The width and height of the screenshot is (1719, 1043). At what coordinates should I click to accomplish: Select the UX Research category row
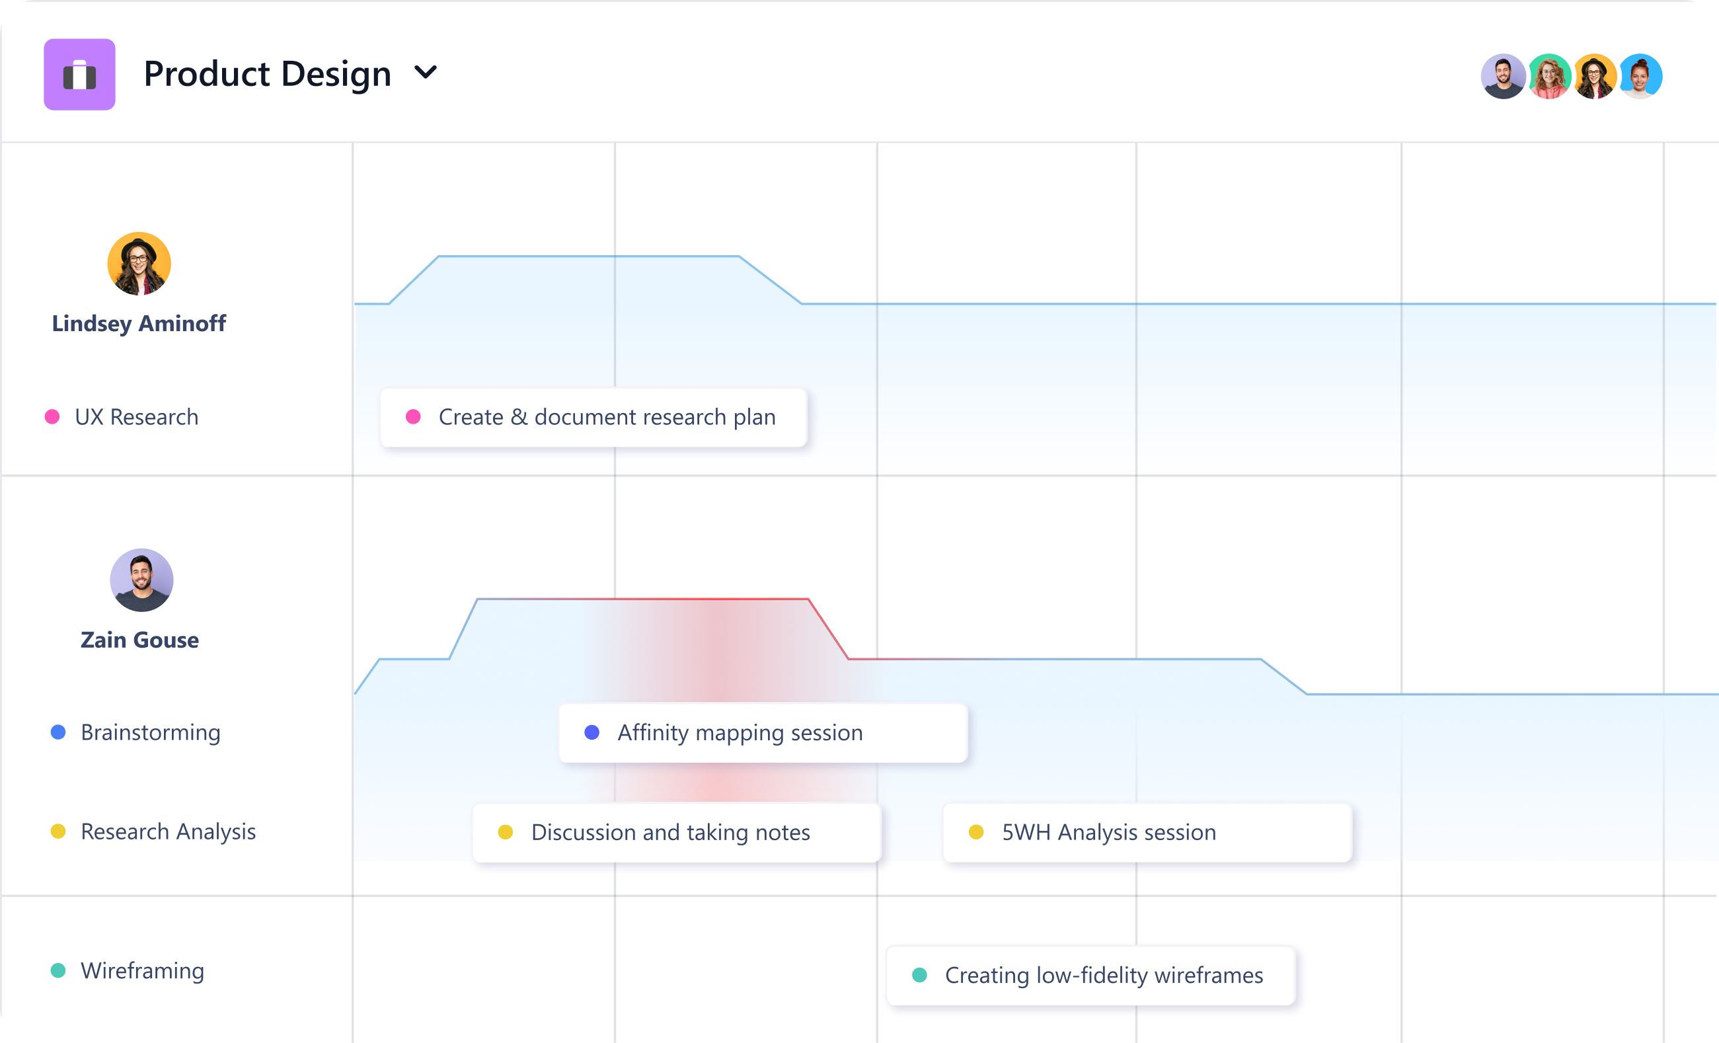[x=136, y=417]
